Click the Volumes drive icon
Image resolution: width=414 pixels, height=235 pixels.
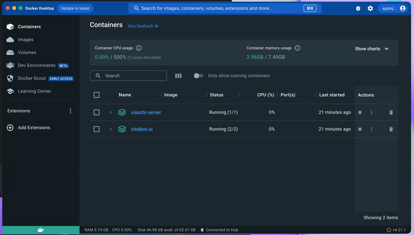(x=10, y=53)
